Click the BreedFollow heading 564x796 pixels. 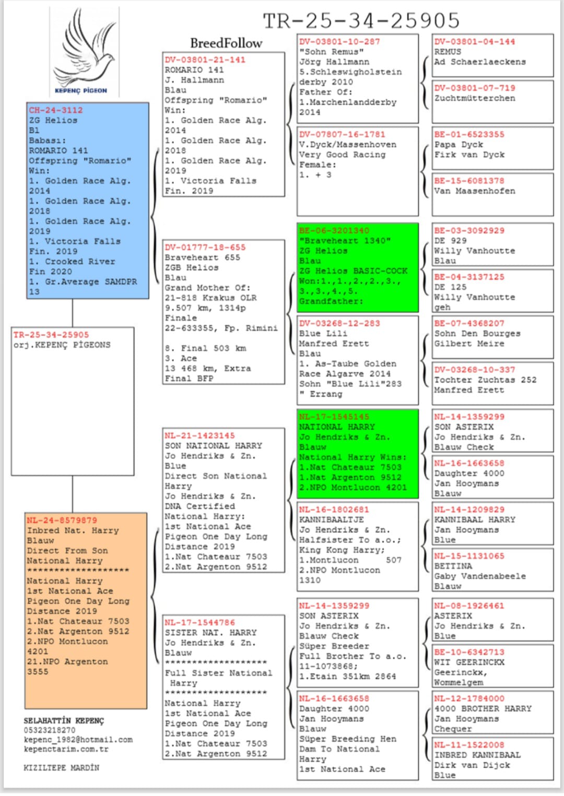tap(226, 43)
